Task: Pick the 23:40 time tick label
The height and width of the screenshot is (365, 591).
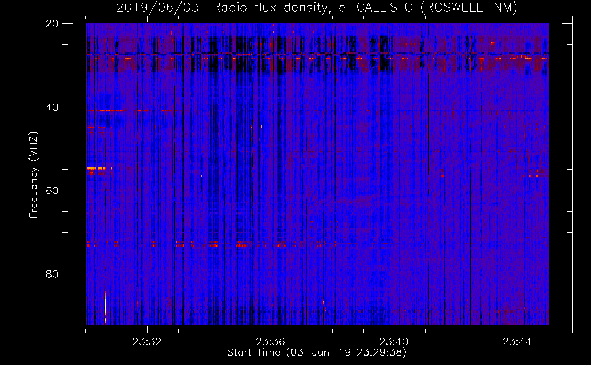Action: coord(394,342)
